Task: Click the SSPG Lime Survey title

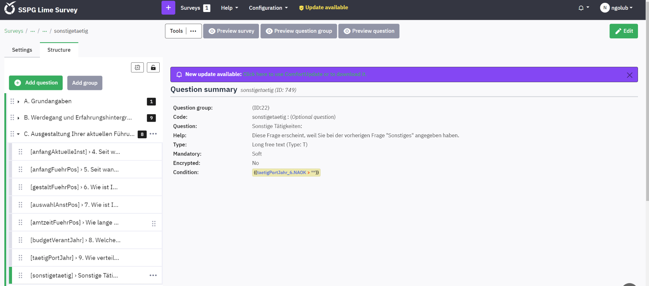Action: [x=48, y=10]
